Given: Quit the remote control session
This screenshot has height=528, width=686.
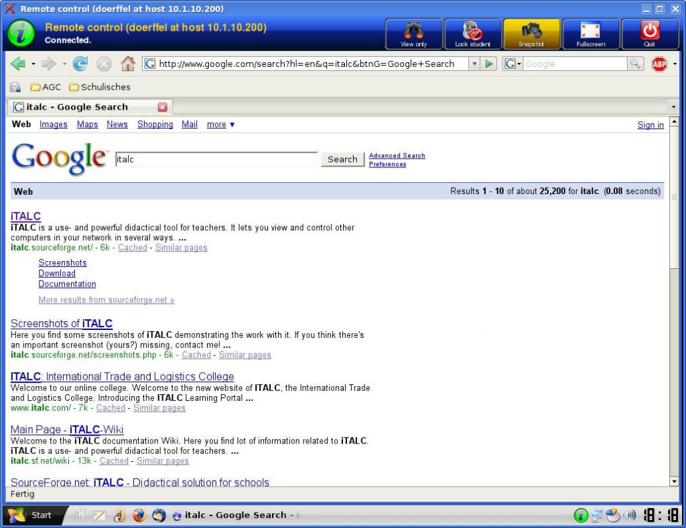Looking at the screenshot, I should pyautogui.click(x=649, y=34).
